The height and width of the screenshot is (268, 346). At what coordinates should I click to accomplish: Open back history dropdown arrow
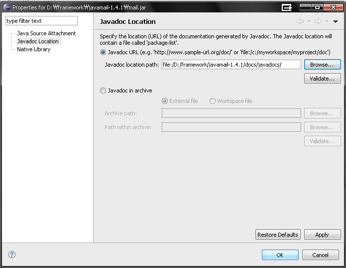click(309, 21)
